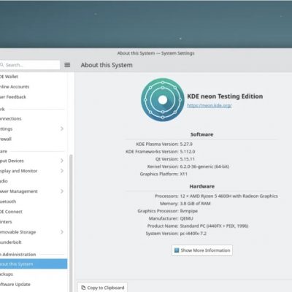Click the Kernel Version value

[x=204, y=166]
